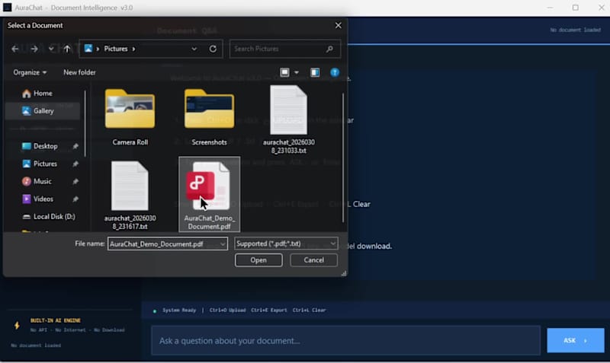Open file dialog help
The height and width of the screenshot is (363, 610).
(x=335, y=72)
